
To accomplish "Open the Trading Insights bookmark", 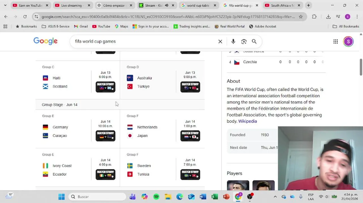I will 192,27.
